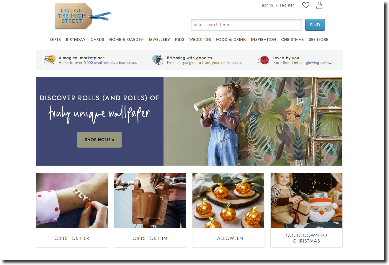
Task: Open the HOME & GARDEN menu
Action: (x=126, y=40)
